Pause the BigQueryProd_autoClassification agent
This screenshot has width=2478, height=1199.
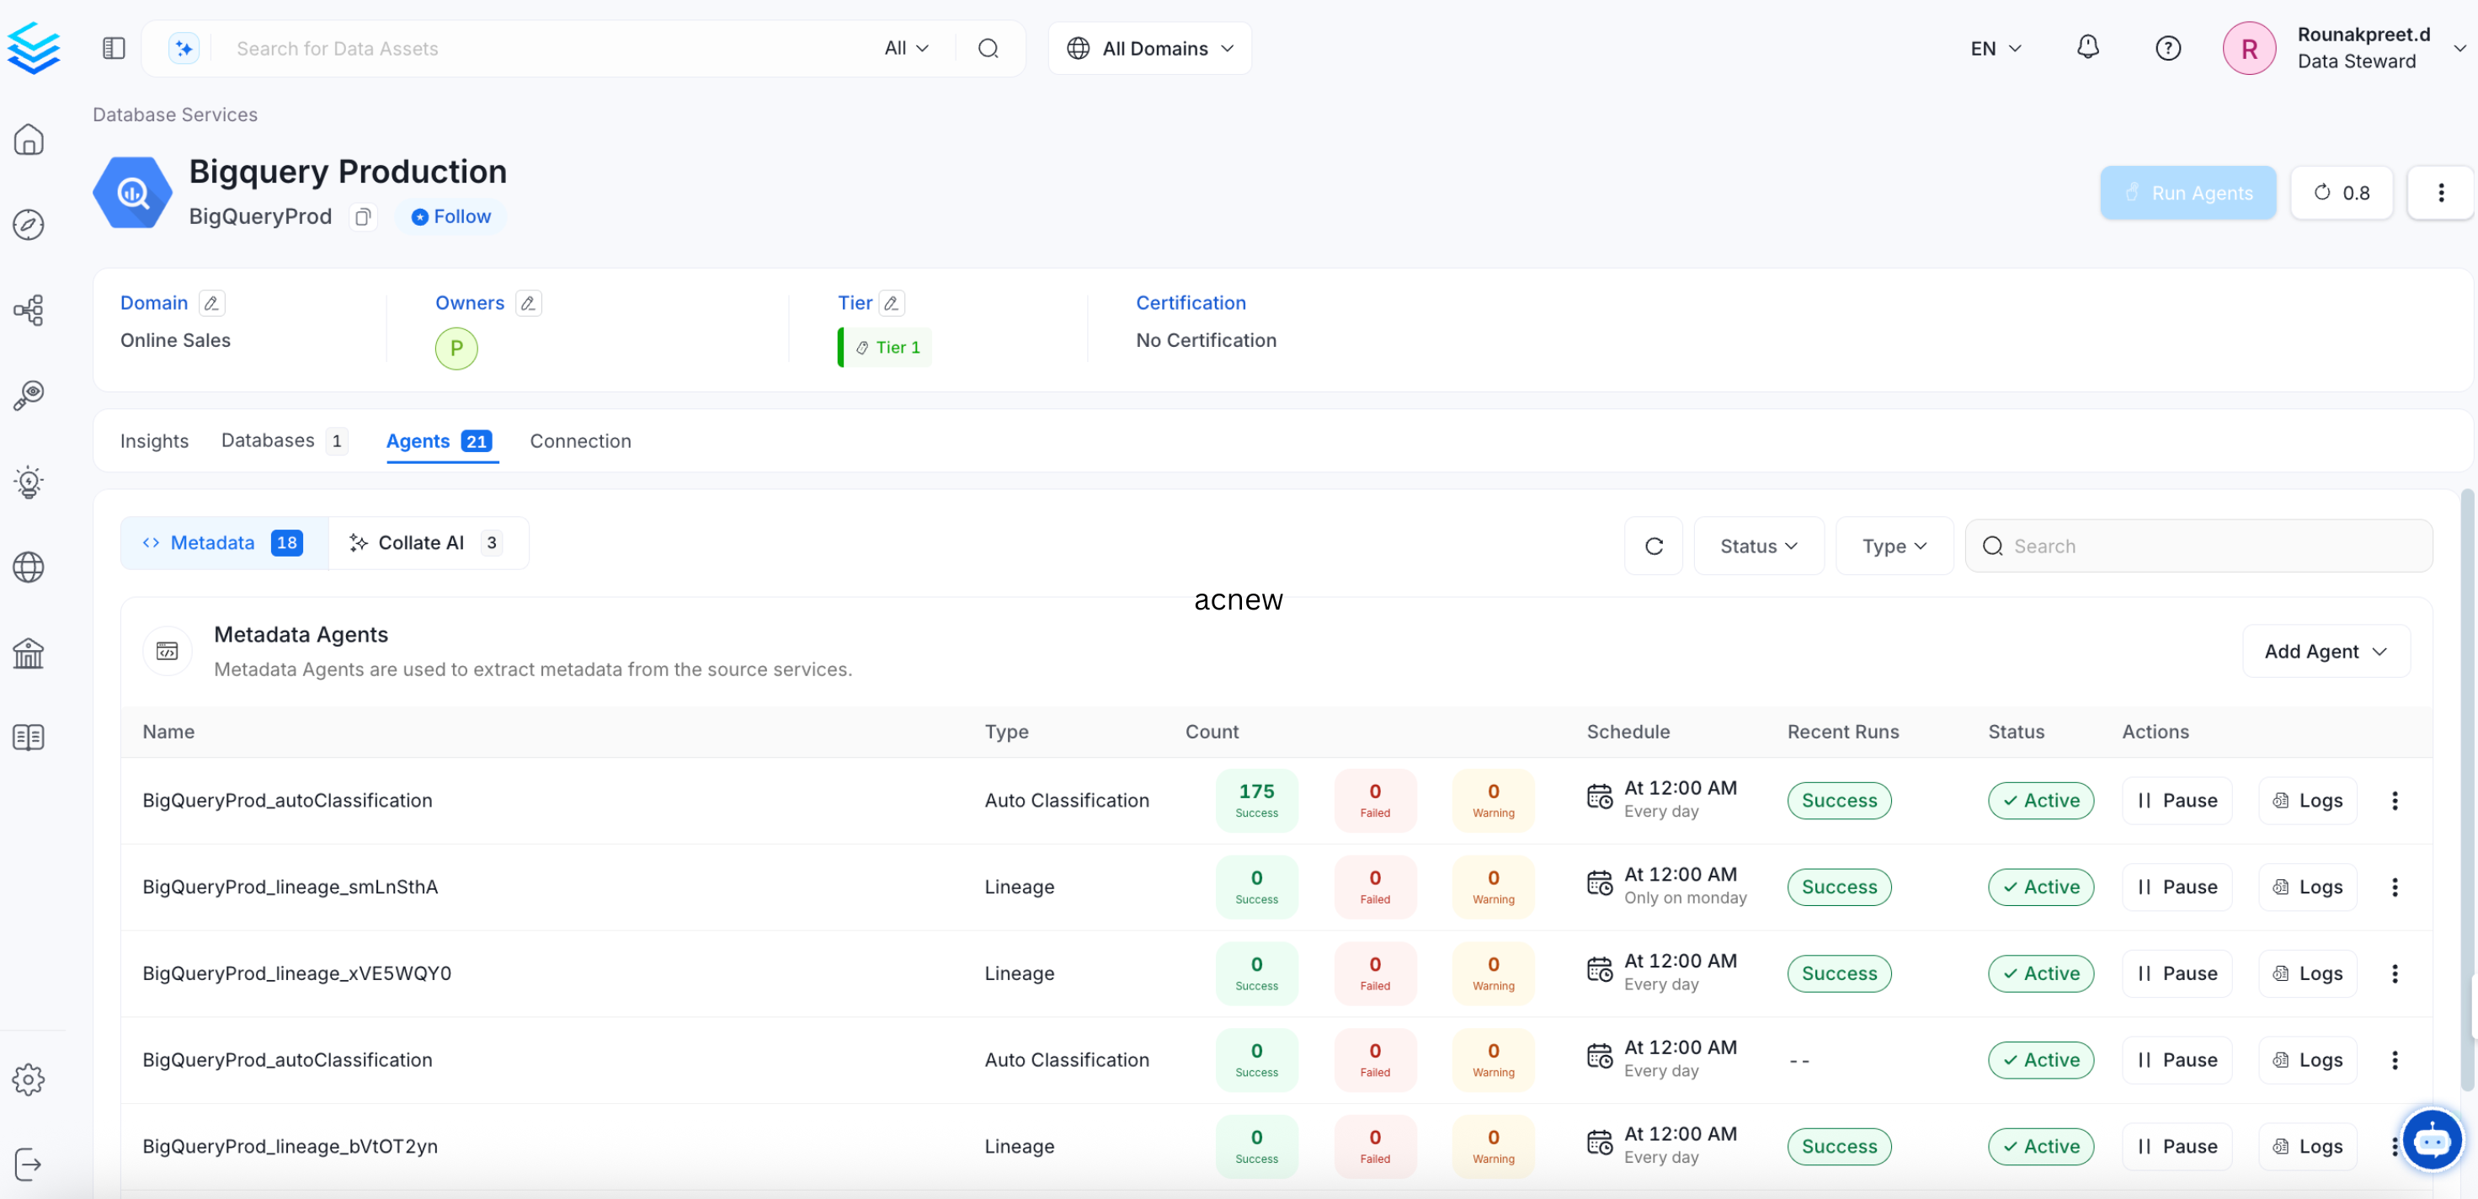coord(2177,800)
